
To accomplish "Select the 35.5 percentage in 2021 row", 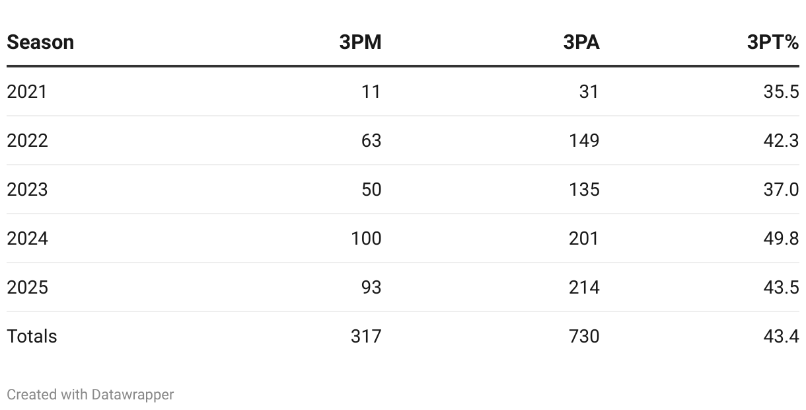I will click(x=782, y=91).
